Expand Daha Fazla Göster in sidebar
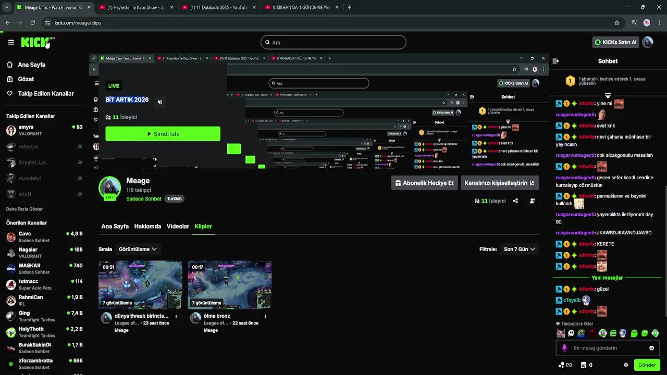Viewport: 667px width, 375px height. click(24, 209)
